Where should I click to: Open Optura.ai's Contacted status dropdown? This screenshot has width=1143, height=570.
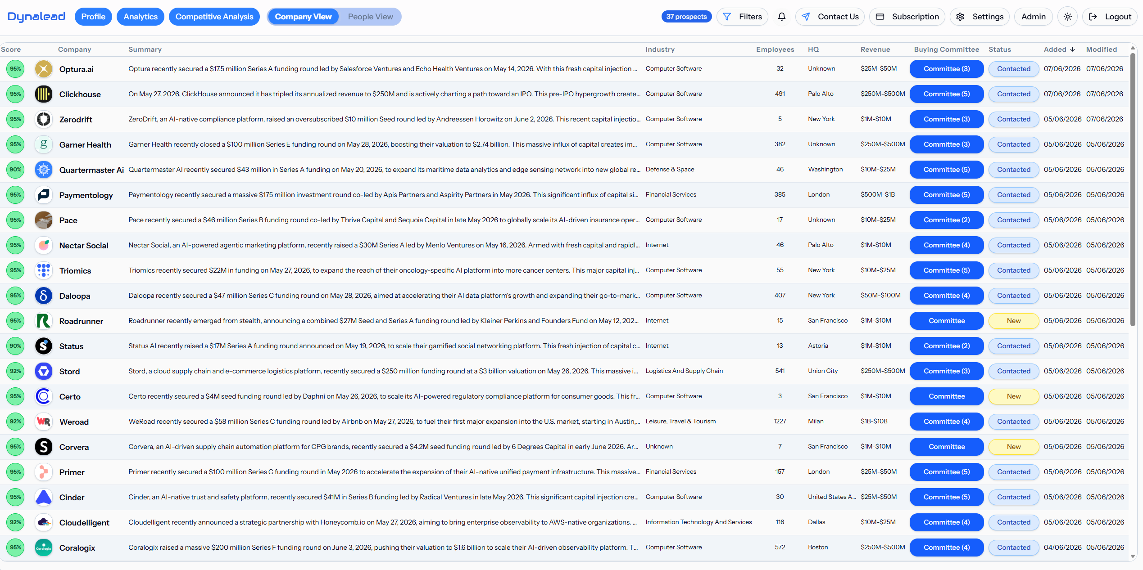[1014, 69]
